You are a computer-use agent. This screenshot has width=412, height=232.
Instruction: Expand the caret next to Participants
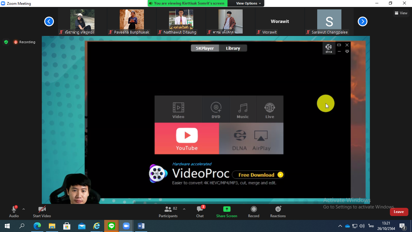click(x=184, y=209)
